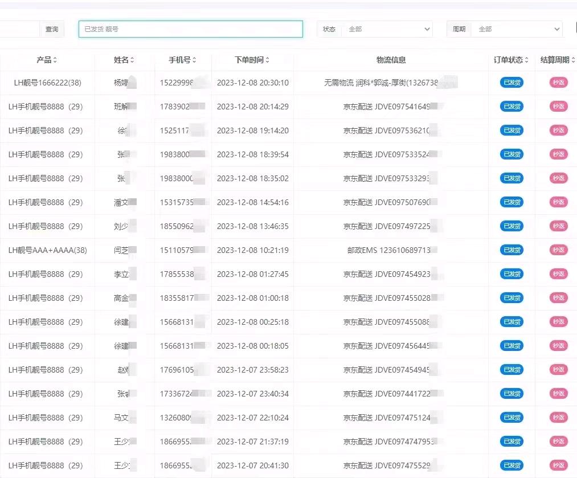Select order time 2023-12-08 19:14:20
Viewport: 577px width, 478px height.
[x=253, y=130]
